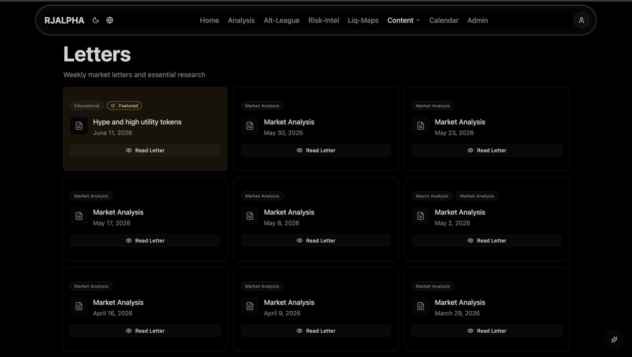Expand the Content dropdown menu

pyautogui.click(x=403, y=21)
